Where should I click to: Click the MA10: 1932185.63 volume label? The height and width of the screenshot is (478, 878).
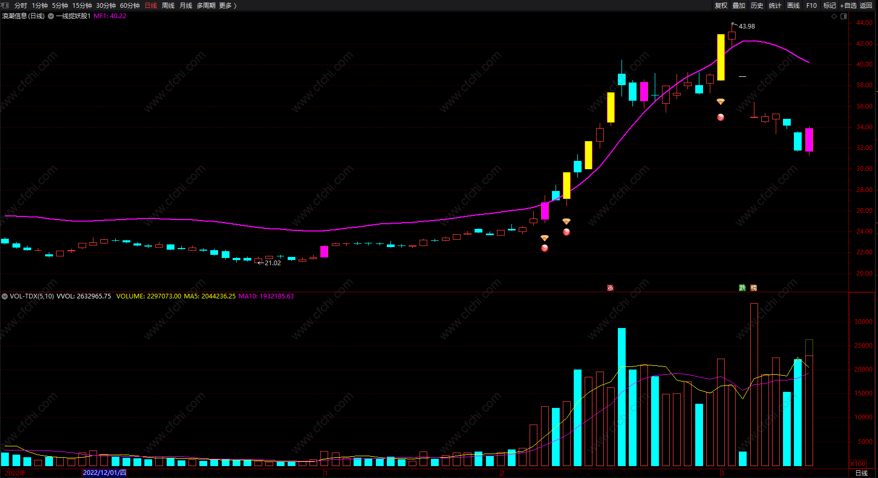tap(266, 296)
